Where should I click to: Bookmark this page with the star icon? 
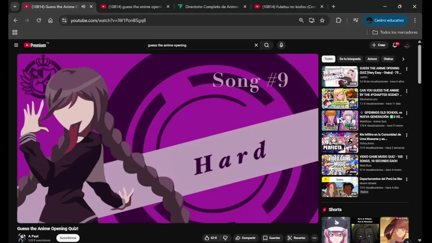click(322, 20)
